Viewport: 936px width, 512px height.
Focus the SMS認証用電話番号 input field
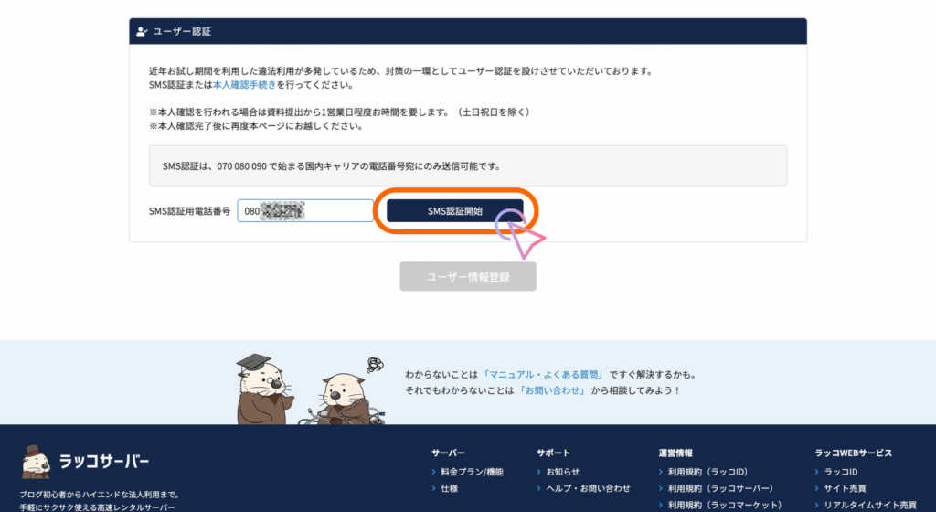pyautogui.click(x=305, y=211)
